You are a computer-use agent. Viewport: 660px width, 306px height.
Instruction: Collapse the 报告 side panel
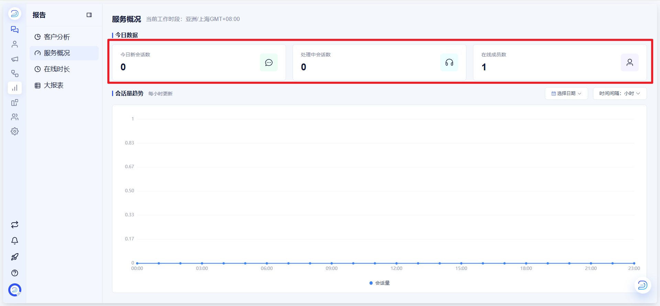(x=89, y=15)
